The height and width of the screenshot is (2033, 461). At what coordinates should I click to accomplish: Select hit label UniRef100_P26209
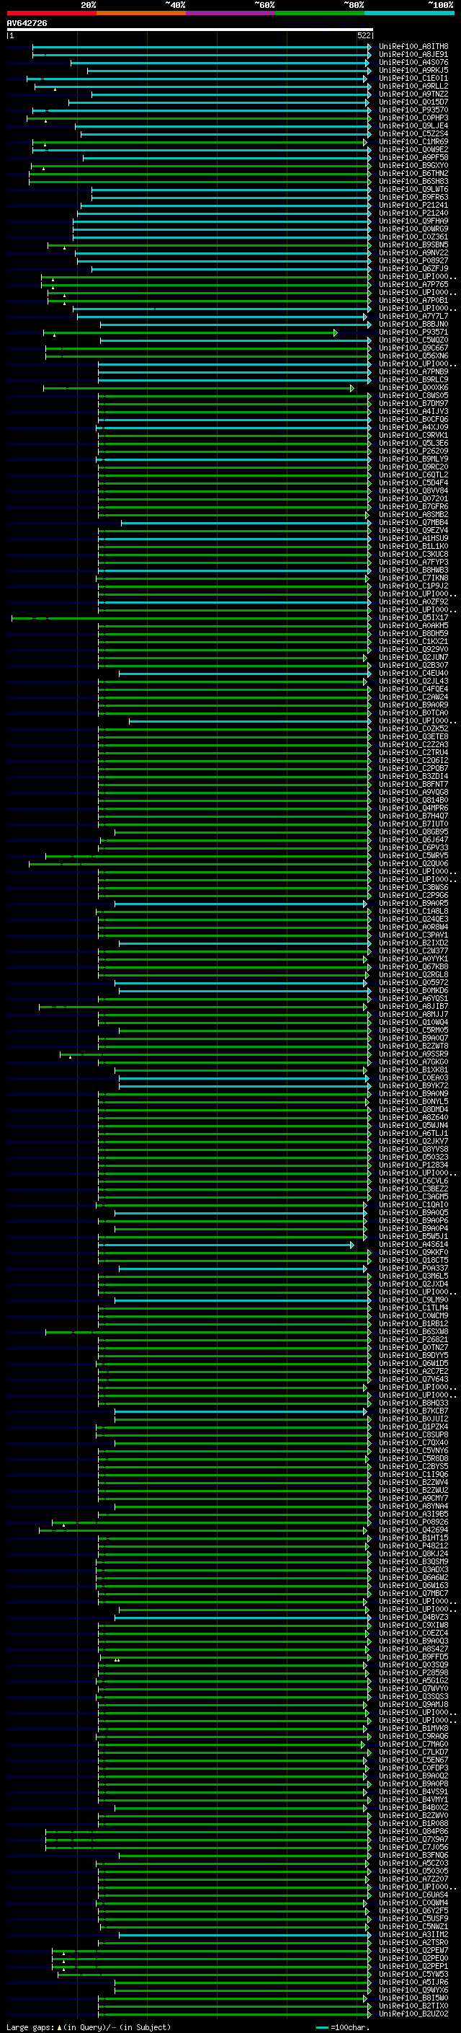point(413,451)
